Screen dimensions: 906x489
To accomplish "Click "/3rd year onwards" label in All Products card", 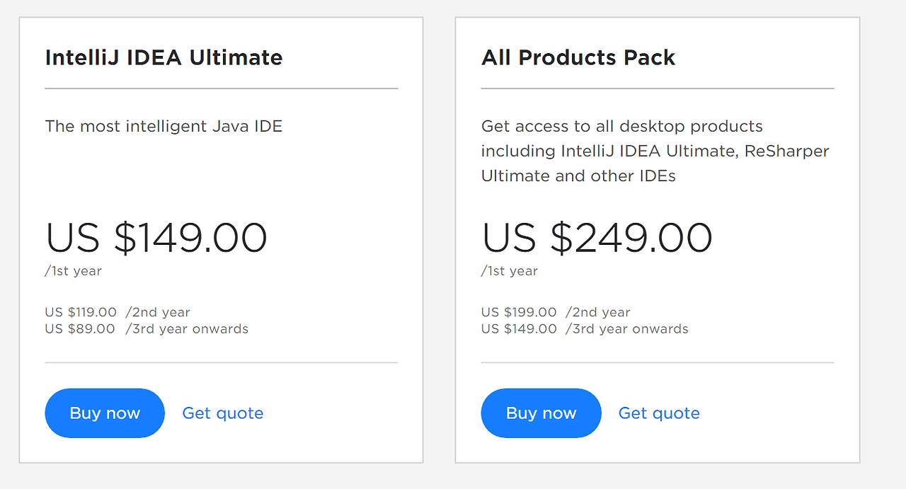I will (x=627, y=329).
